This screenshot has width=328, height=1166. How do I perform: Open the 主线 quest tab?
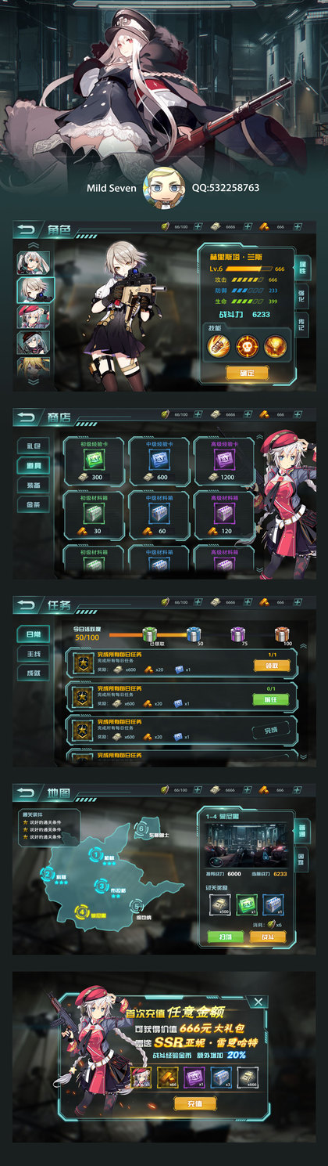[34, 654]
